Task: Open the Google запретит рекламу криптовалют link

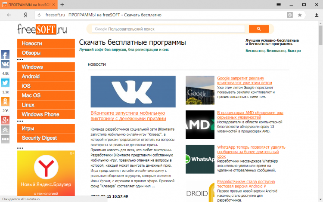Action: click(x=245, y=80)
